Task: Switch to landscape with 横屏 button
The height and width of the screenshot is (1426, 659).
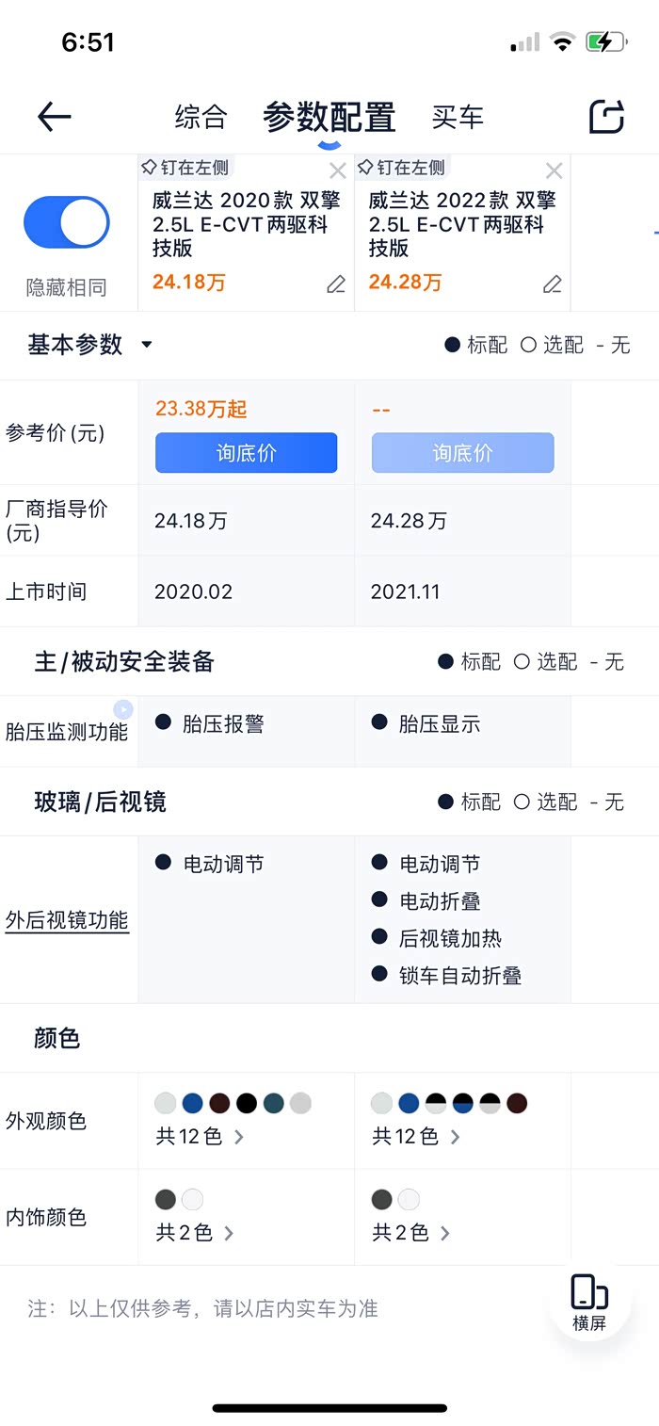Action: point(590,1302)
